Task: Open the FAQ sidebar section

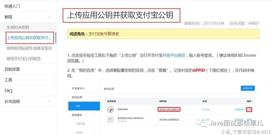Action: click(x=8, y=91)
